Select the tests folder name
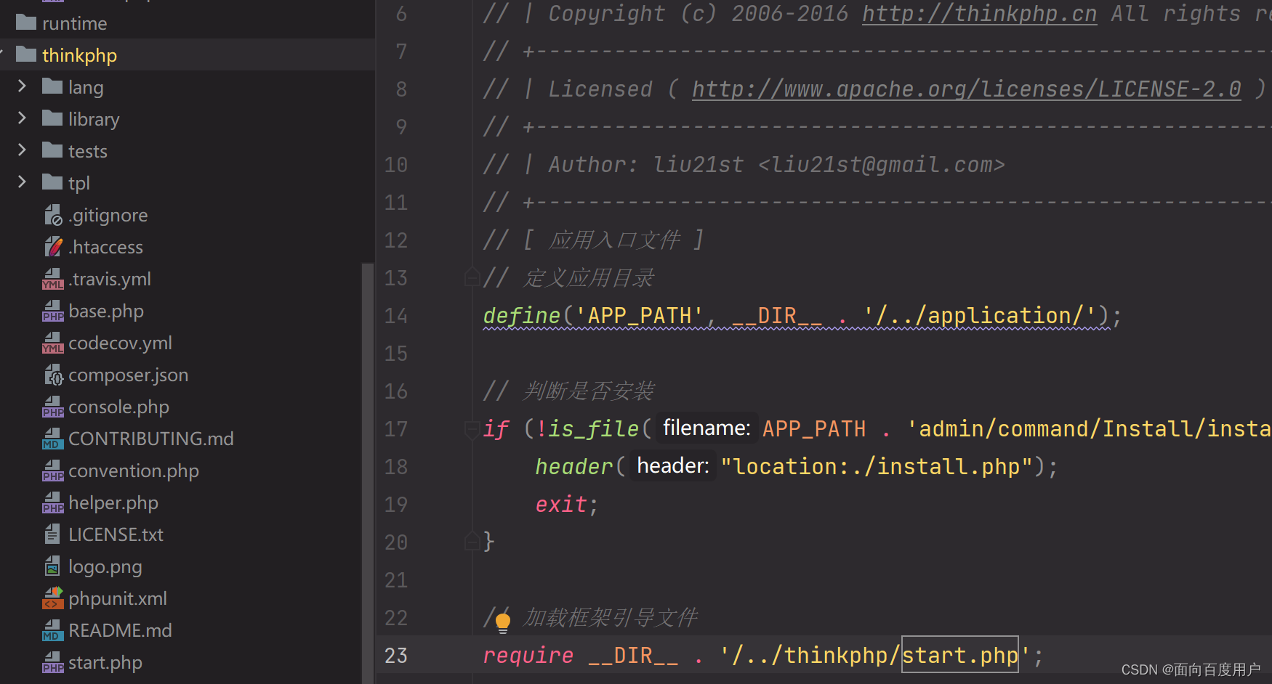The image size is (1272, 684). pyautogui.click(x=88, y=151)
